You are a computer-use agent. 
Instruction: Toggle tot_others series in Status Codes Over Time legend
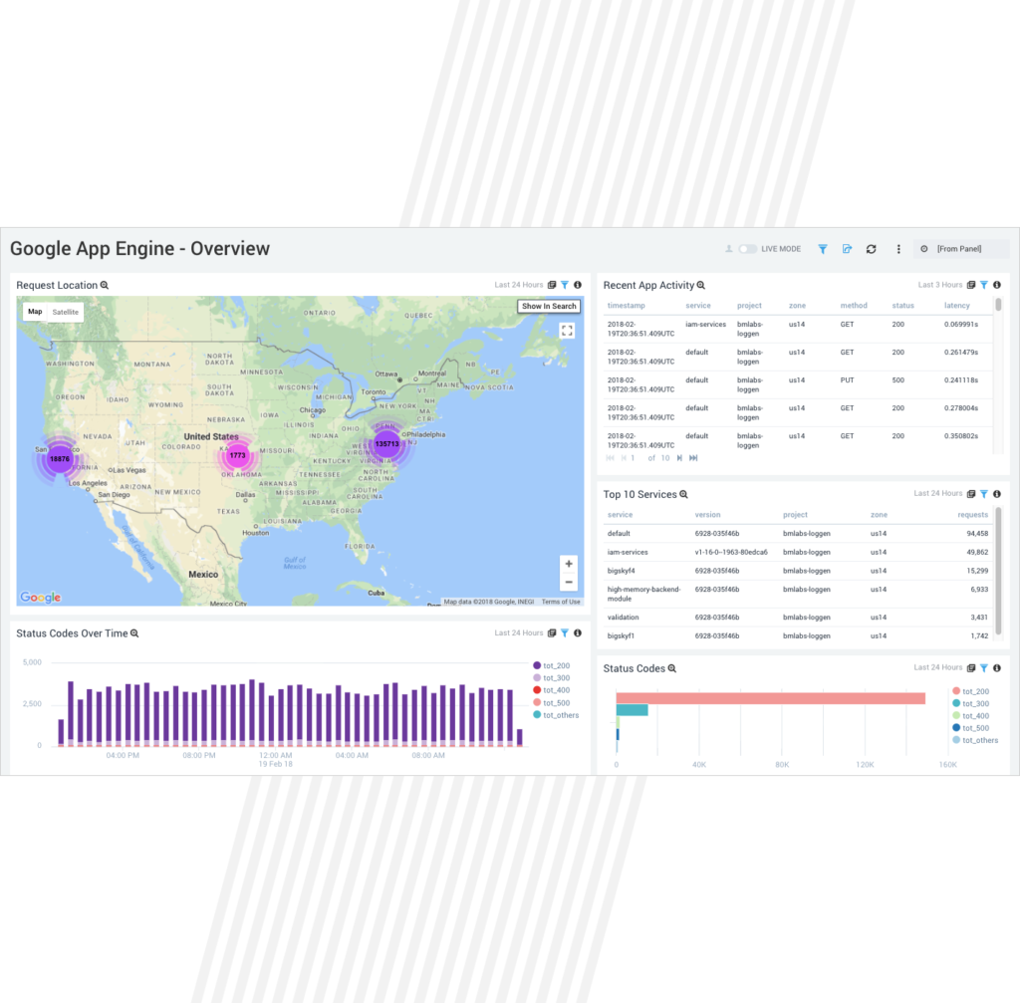point(556,715)
